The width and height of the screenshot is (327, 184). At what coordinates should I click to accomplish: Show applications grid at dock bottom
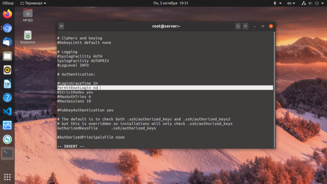(x=7, y=177)
